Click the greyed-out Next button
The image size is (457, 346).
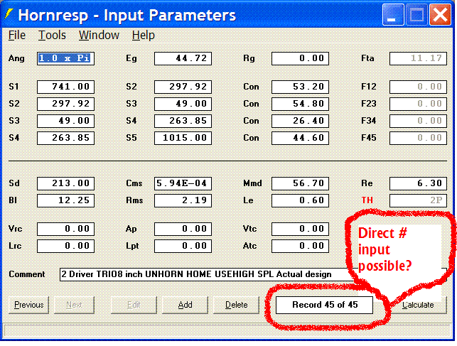tap(75, 305)
